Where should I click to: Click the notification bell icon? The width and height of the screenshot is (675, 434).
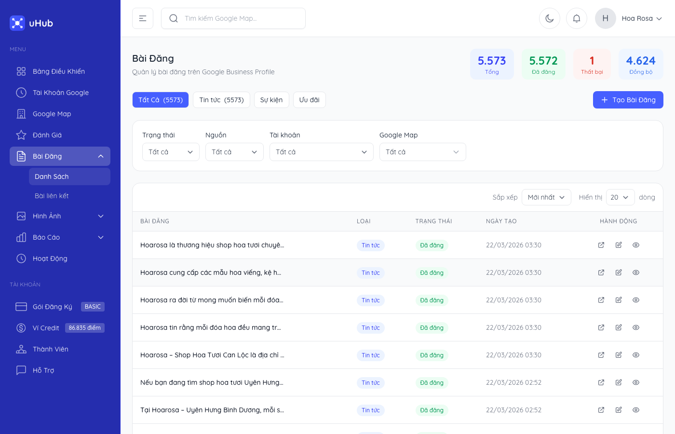point(576,18)
